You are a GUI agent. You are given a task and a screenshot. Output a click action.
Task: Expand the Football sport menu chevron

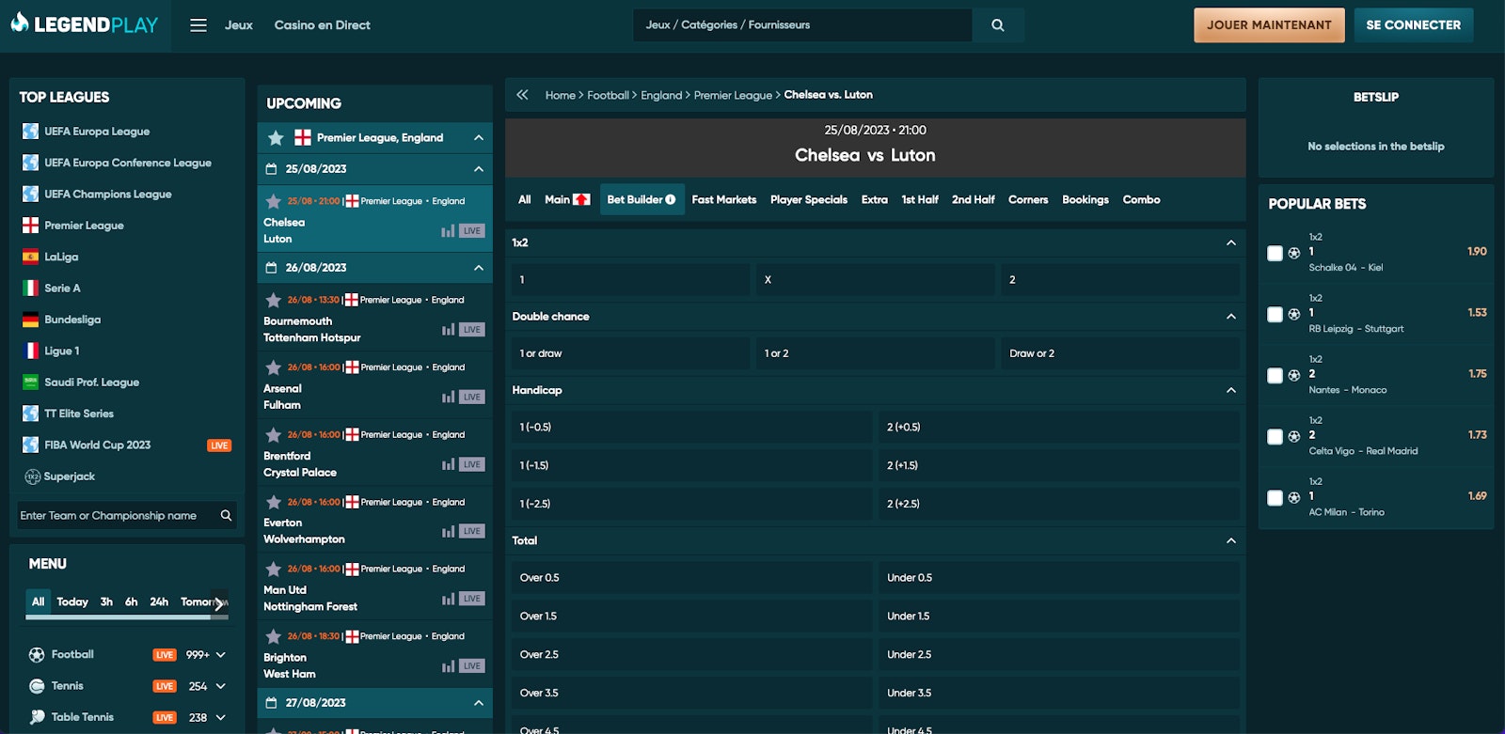pos(221,655)
